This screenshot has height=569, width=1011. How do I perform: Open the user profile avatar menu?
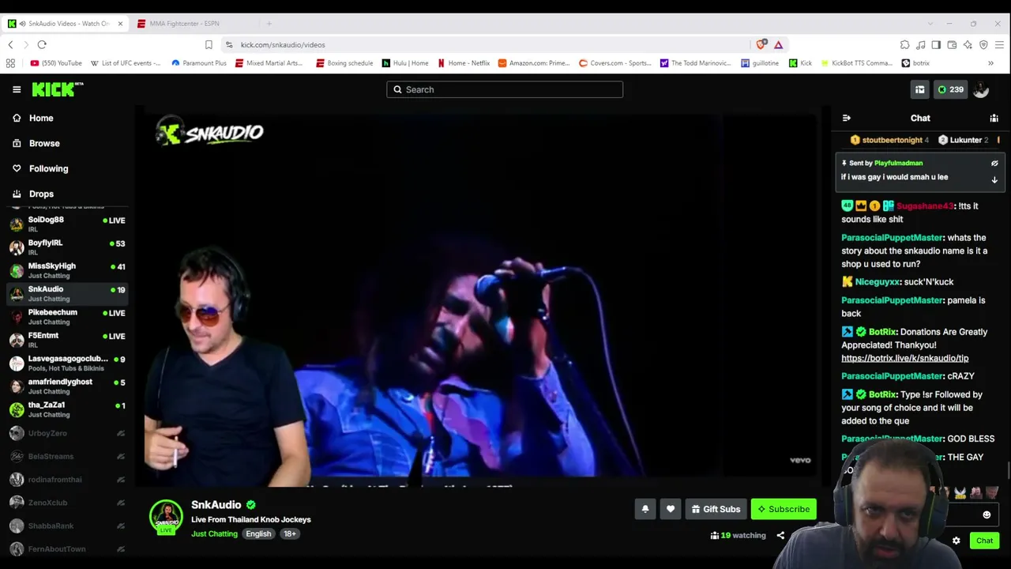pyautogui.click(x=981, y=90)
